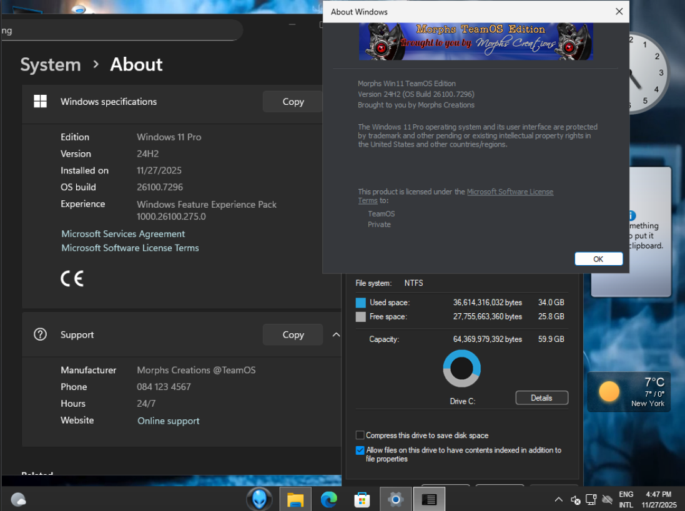Viewport: 685px width, 511px height.
Task: Uncheck Allow files to be indexed
Action: [x=360, y=450]
